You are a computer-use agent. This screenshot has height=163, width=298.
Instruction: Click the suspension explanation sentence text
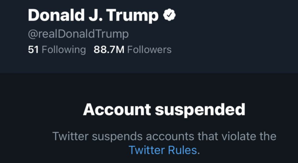point(164,143)
